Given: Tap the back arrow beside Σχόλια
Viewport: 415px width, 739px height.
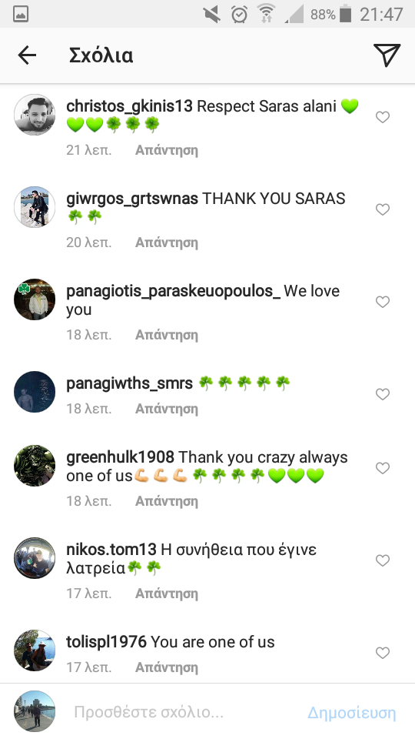Looking at the screenshot, I should tap(28, 55).
